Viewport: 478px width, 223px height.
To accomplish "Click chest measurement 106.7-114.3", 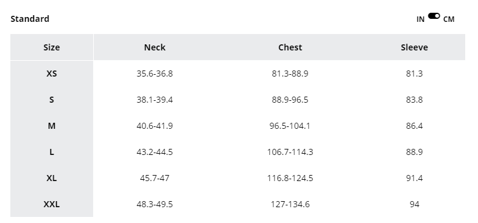I will point(290,152).
